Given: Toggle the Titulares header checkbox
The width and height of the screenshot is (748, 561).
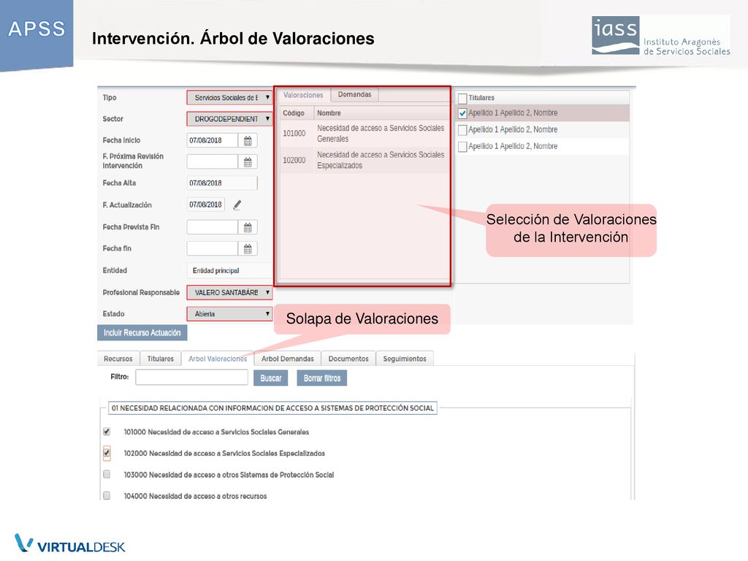Looking at the screenshot, I should [462, 99].
